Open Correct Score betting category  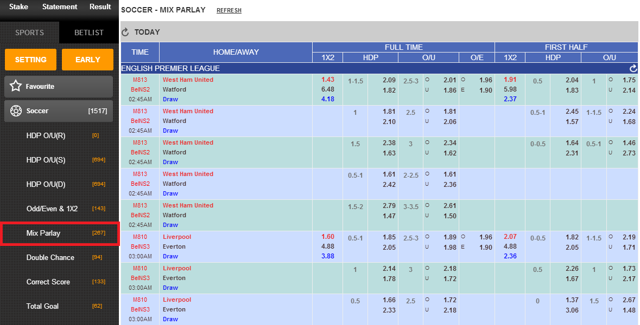click(48, 282)
